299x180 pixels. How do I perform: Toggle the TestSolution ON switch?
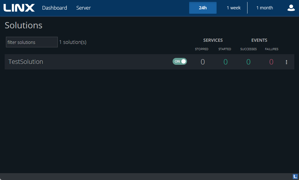pos(180,61)
